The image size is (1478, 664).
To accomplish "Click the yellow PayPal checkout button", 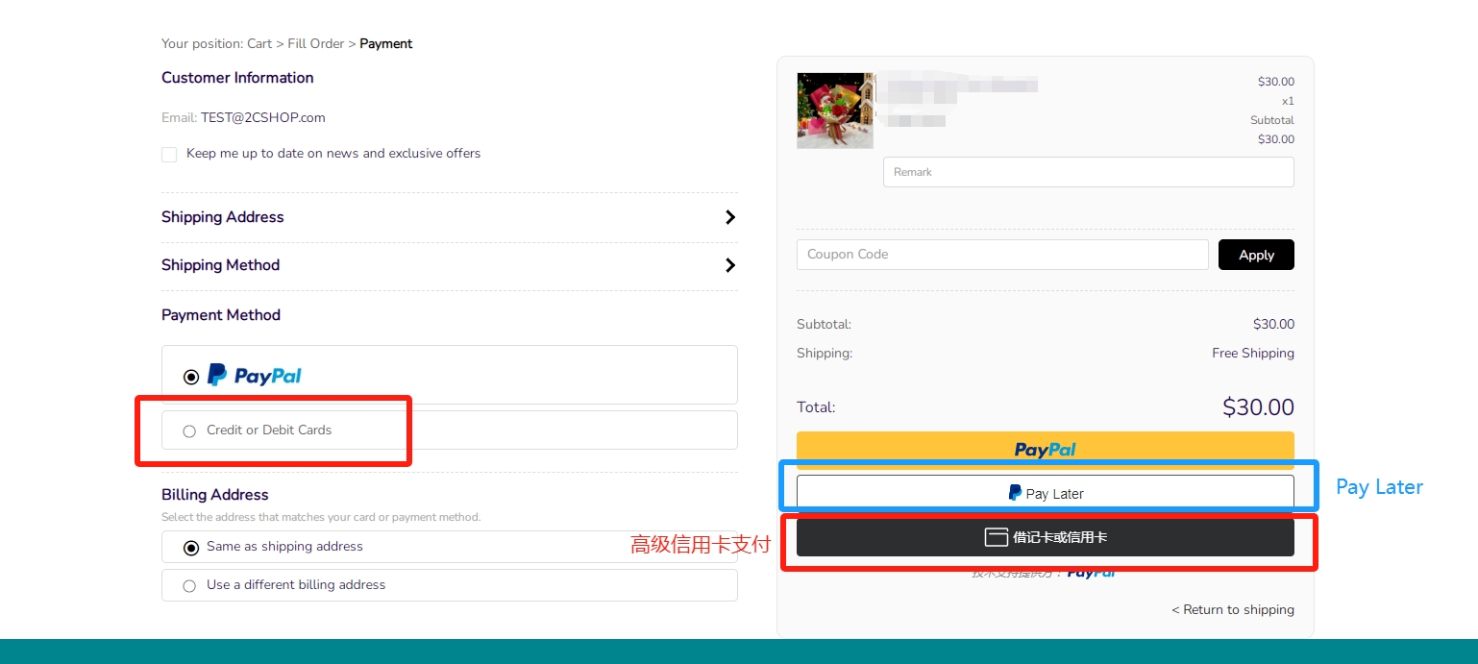I will tap(1046, 450).
